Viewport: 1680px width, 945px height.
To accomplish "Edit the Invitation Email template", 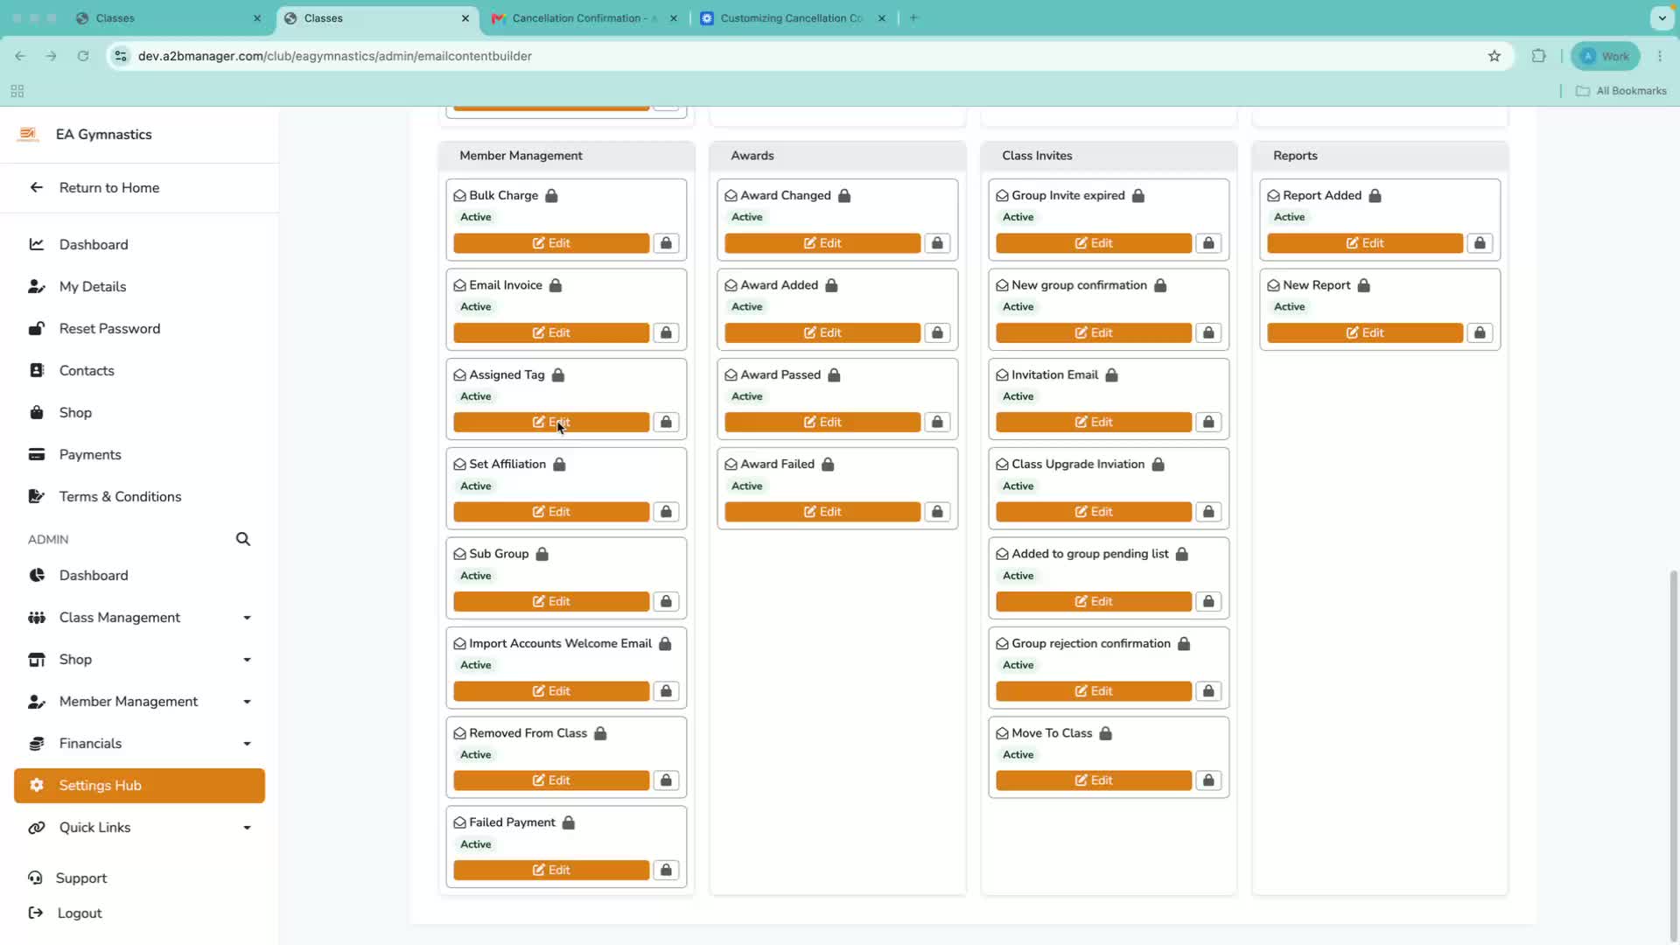I will point(1094,422).
